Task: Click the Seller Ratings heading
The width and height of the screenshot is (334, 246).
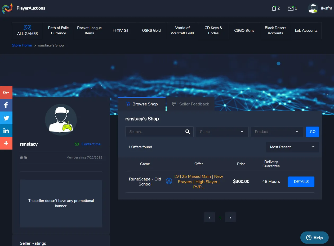Action: pos(33,243)
